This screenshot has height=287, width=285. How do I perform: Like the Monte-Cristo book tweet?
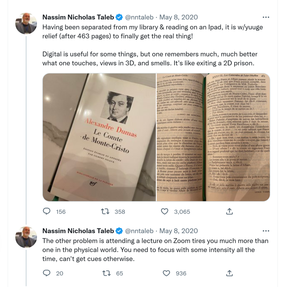pyautogui.click(x=165, y=211)
